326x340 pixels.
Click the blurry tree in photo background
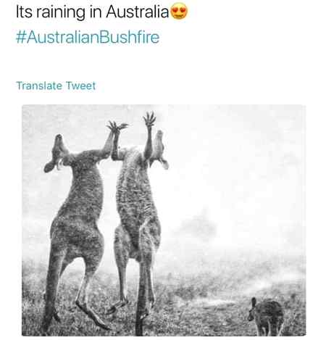pyautogui.click(x=198, y=226)
